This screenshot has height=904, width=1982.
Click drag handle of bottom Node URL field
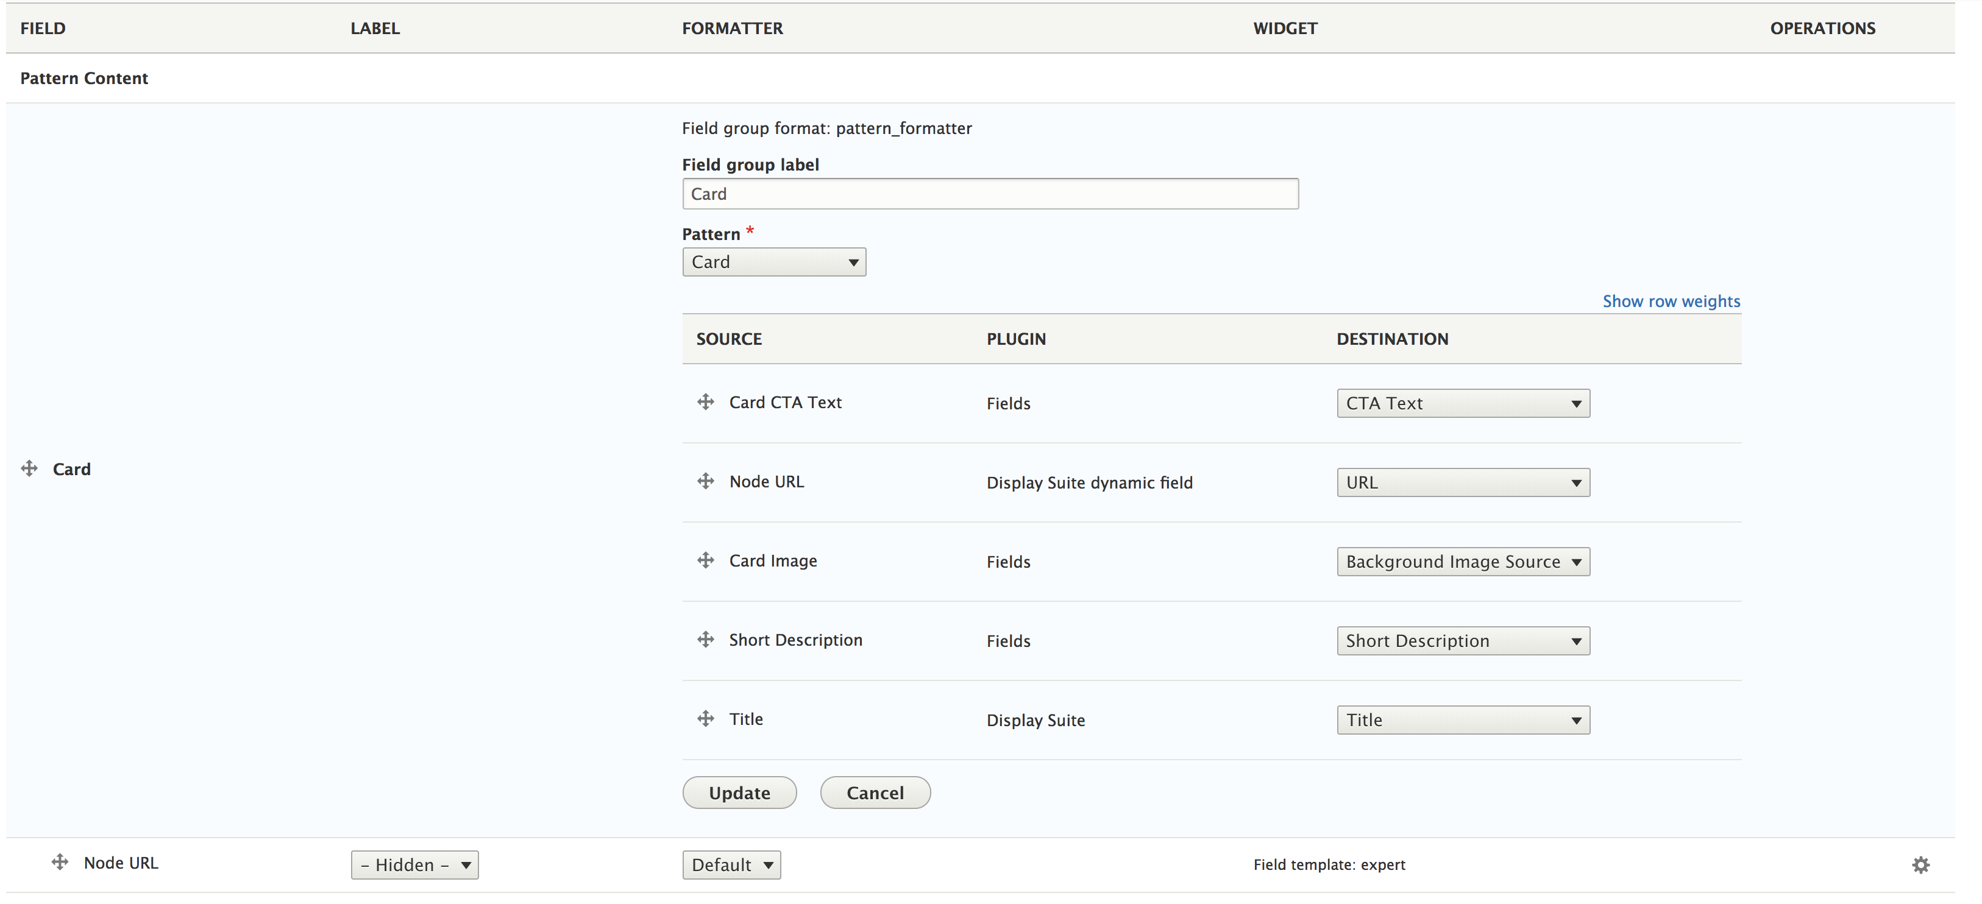tap(60, 862)
